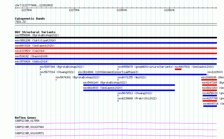Click the Cytogenetic Bands track title
This screenshot has height=139, width=224.
[x=30, y=19]
